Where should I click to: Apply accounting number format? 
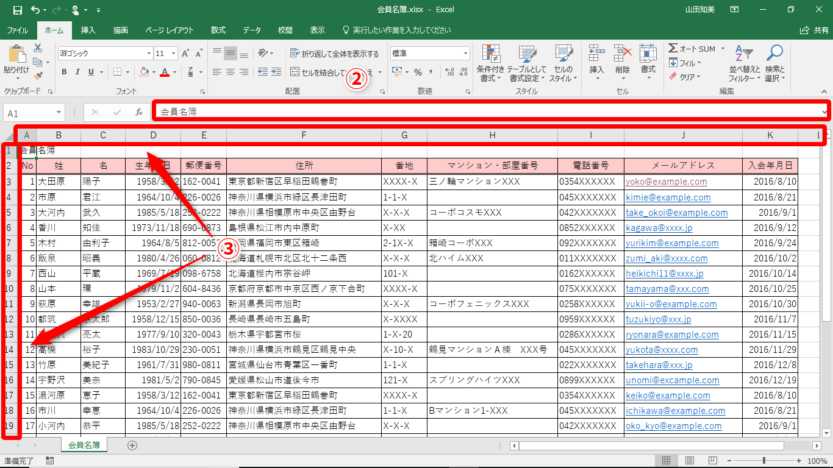coord(397,72)
